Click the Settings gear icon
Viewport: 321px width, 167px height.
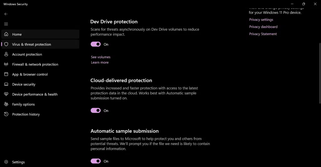click(6, 162)
